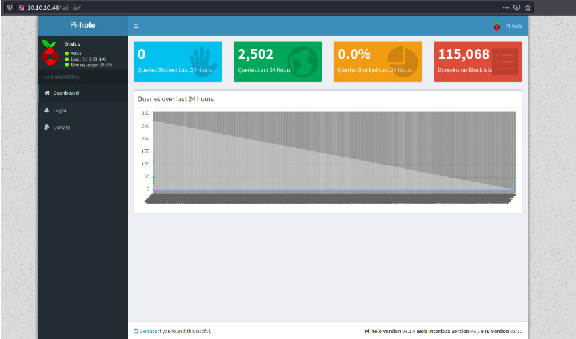Click the Queries over last 24 hours title
576x339 pixels.
pyautogui.click(x=175, y=99)
